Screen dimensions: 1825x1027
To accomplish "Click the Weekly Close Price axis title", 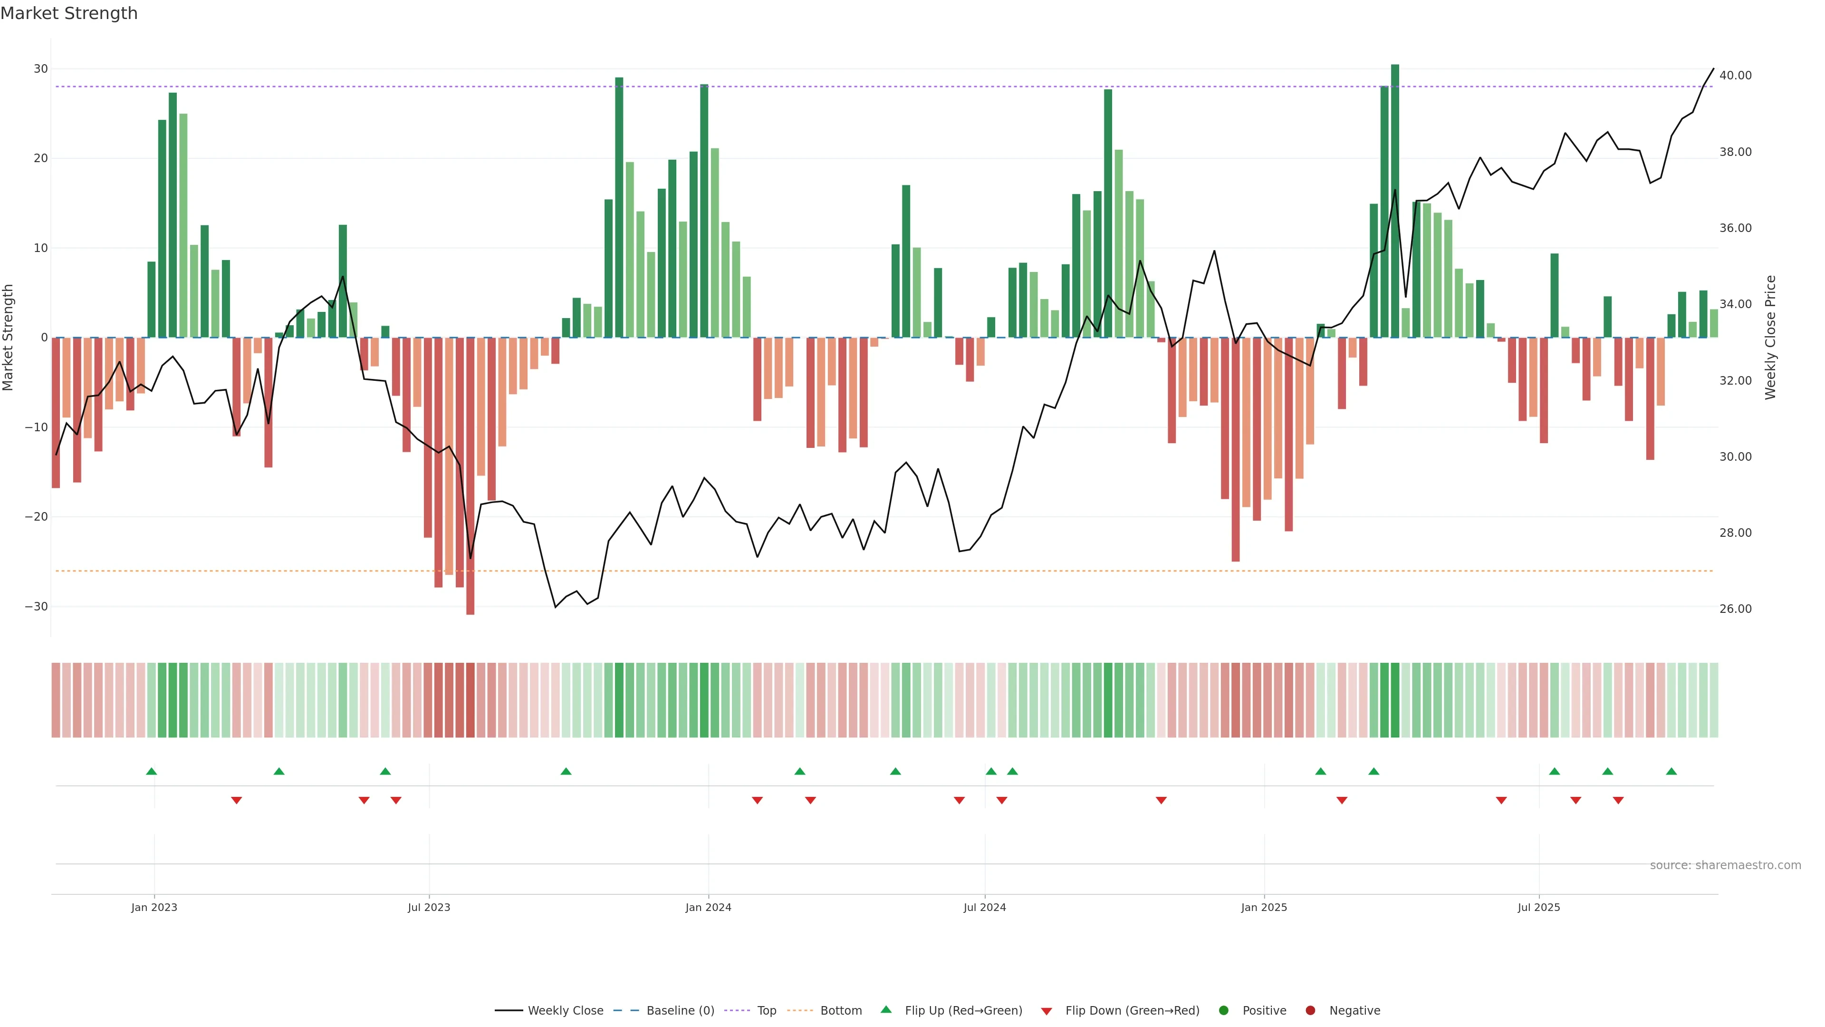I will click(x=1770, y=338).
